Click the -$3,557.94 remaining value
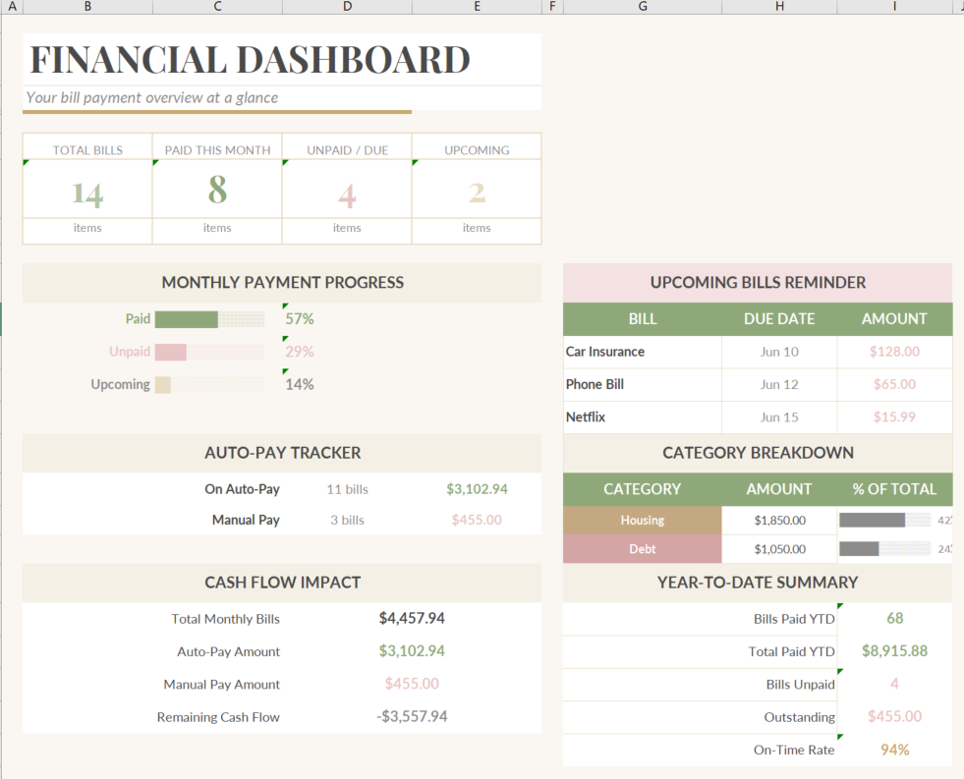This screenshot has height=779, width=964. pyautogui.click(x=412, y=716)
